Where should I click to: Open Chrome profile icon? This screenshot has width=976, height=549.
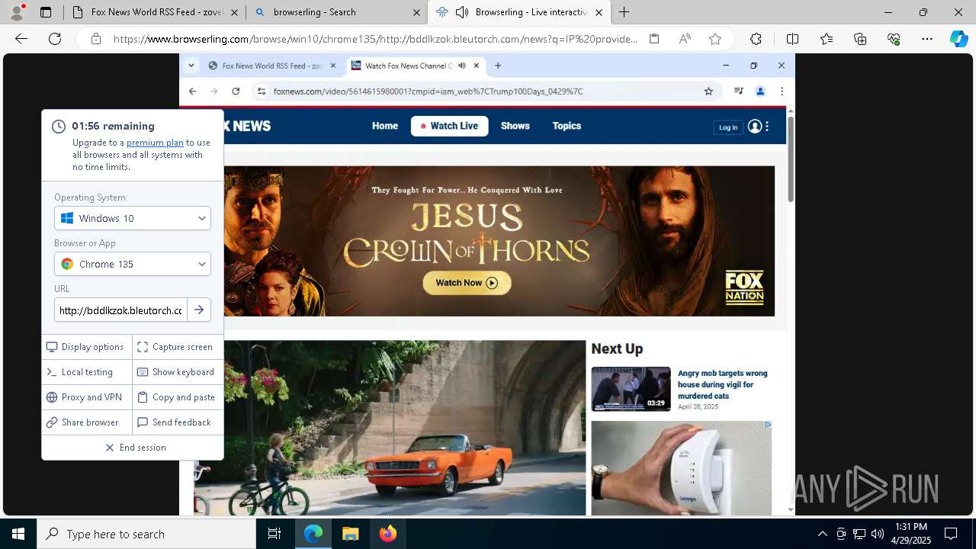[x=760, y=91]
